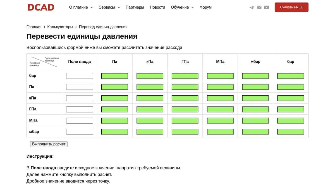
Task: Click the Перевести единицы давления heading
Action: (x=82, y=36)
